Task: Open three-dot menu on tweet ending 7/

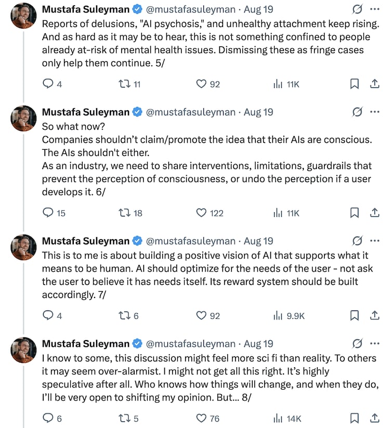Action: [x=375, y=240]
